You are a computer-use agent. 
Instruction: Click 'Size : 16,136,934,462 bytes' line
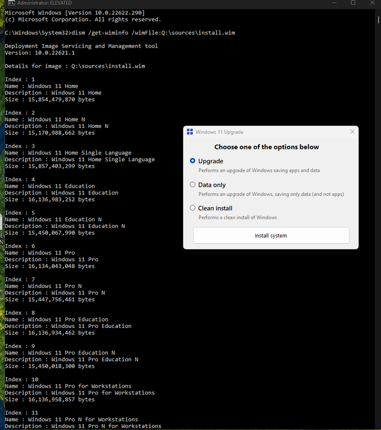click(x=49, y=333)
